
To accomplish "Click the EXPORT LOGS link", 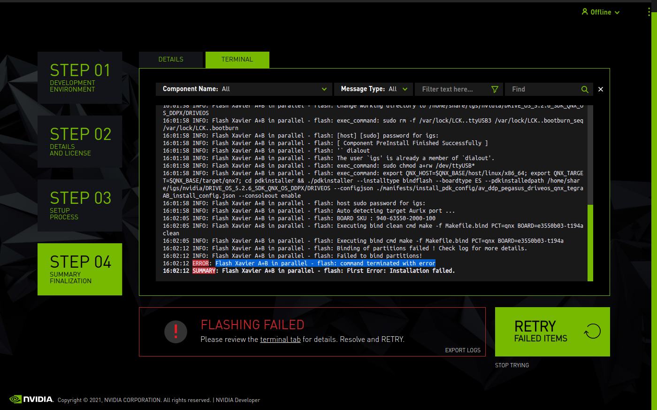I will tap(463, 350).
